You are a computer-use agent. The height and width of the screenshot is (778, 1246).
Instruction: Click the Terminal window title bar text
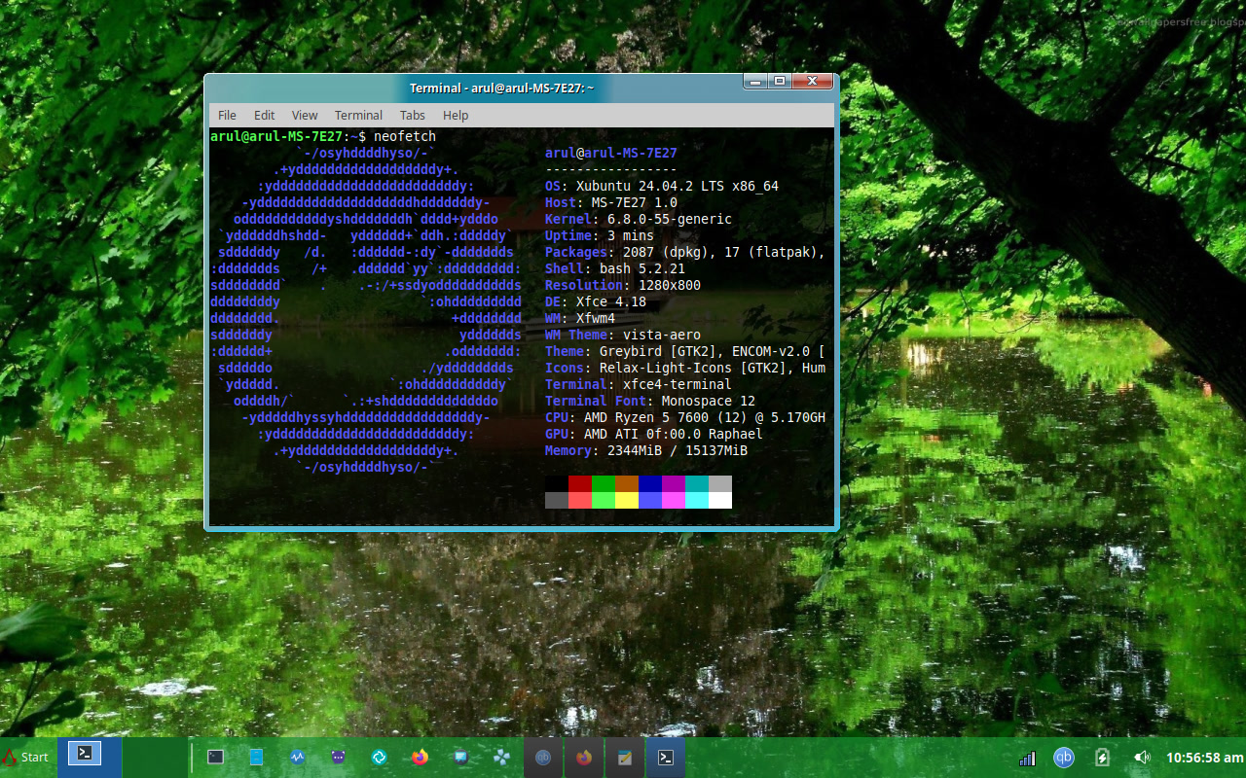tap(501, 88)
